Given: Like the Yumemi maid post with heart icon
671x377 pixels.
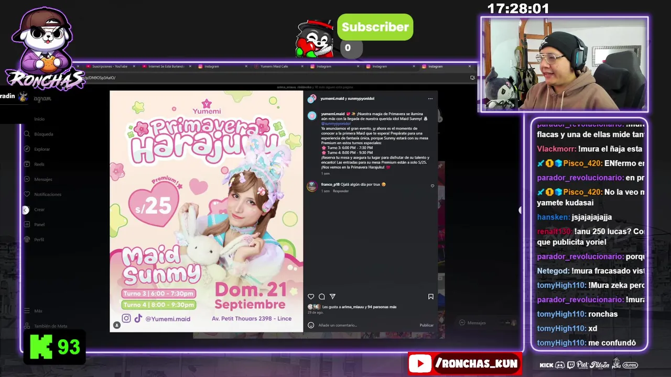Looking at the screenshot, I should click(311, 296).
